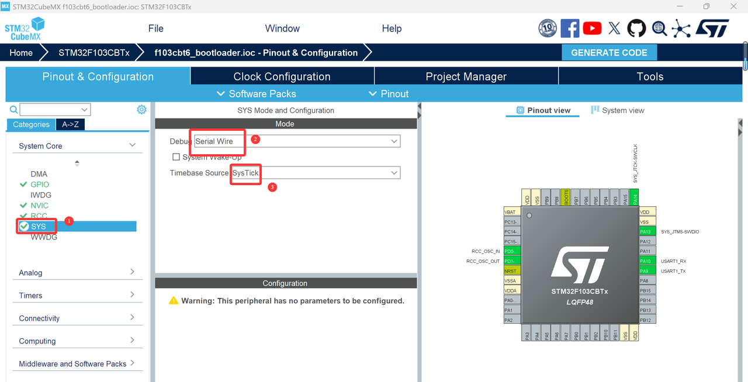Screen dimensions: 748x382
Task: Click the f103cbt6_bootloader.ioc breadcrumb
Action: [256, 53]
